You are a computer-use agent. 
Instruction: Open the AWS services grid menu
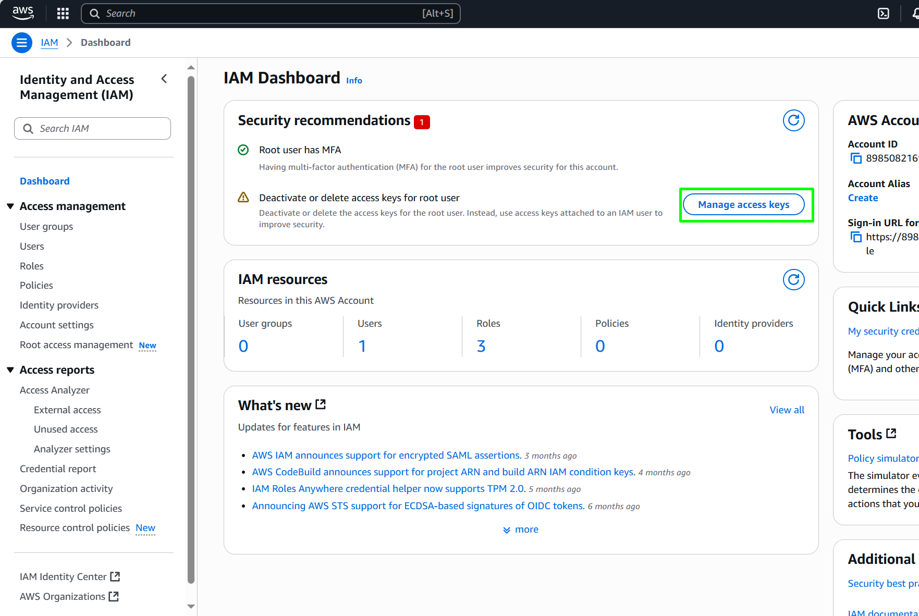pyautogui.click(x=63, y=14)
